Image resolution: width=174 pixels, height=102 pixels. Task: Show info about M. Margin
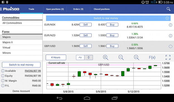(x=3, y=81)
